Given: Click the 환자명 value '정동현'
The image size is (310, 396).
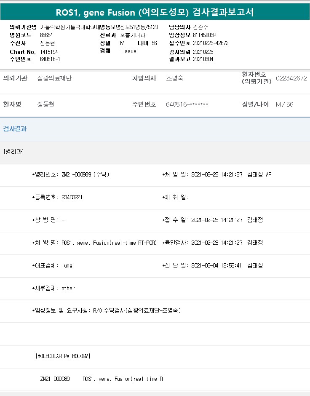Looking at the screenshot, I should tap(45, 104).
